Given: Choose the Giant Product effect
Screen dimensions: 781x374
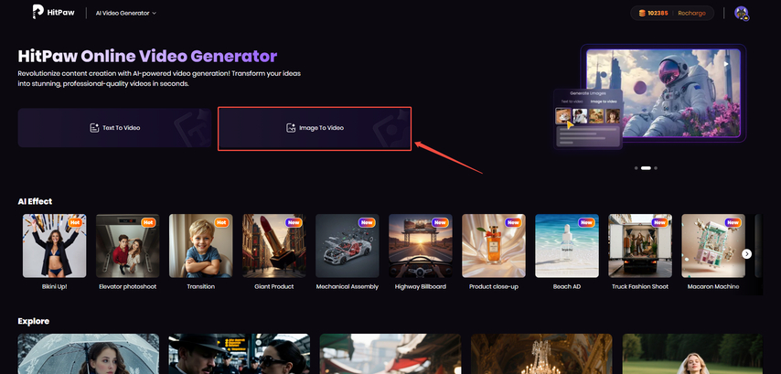Looking at the screenshot, I should [x=273, y=246].
